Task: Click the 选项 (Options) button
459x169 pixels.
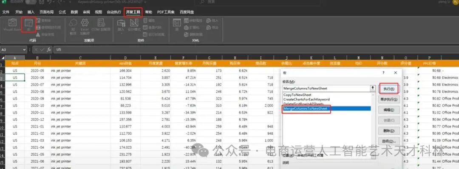Action: [x=389, y=141]
